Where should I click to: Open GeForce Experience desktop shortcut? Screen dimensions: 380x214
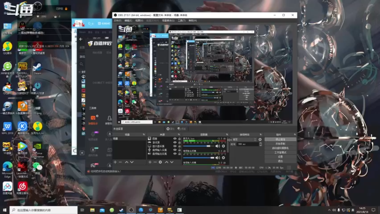point(38,150)
